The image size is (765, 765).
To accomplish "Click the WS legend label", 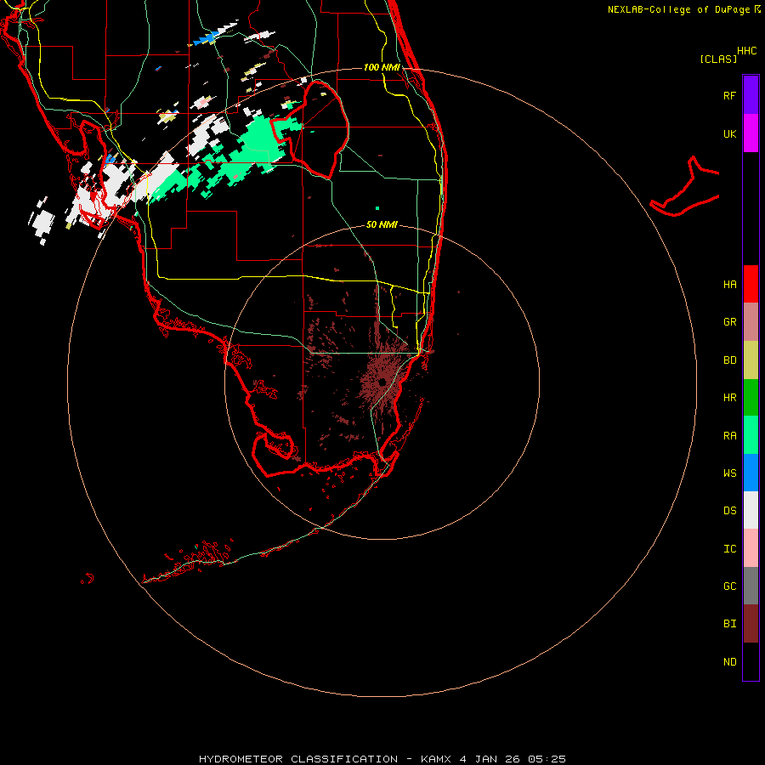I will pyautogui.click(x=729, y=473).
